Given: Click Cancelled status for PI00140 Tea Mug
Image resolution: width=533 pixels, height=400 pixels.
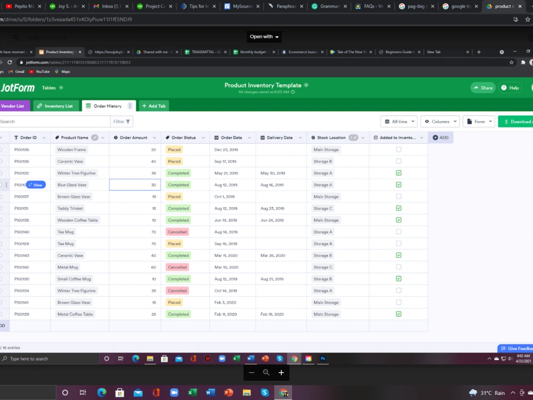Looking at the screenshot, I should [177, 232].
